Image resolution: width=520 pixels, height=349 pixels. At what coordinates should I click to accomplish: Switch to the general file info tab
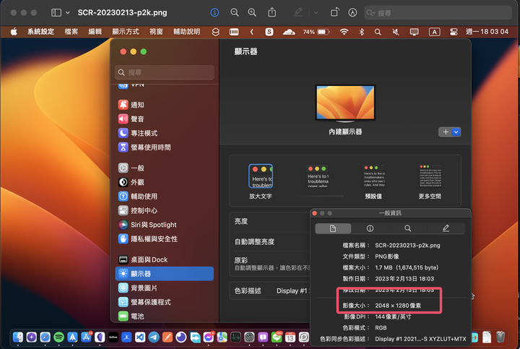point(333,228)
